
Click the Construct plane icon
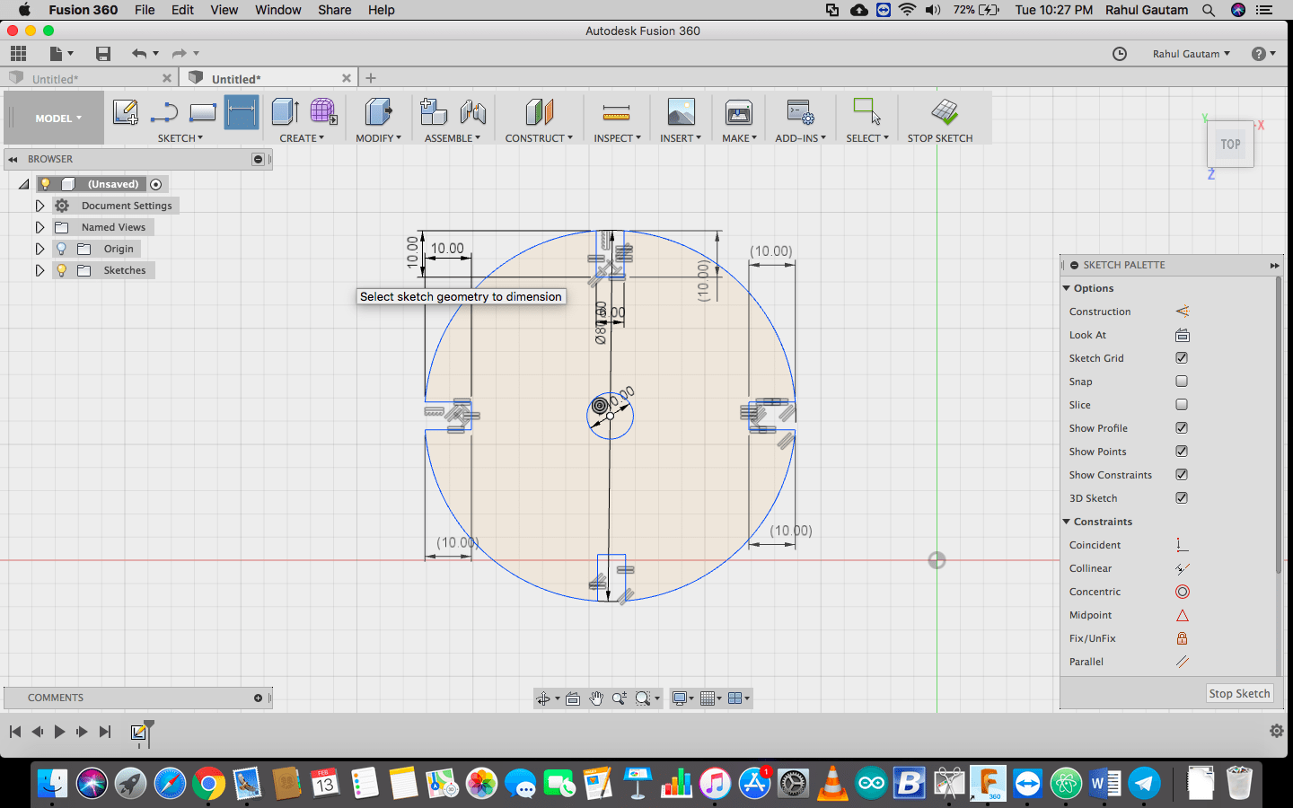539,112
